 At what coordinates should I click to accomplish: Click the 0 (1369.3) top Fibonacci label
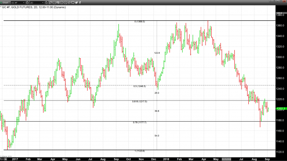[x=140, y=21]
